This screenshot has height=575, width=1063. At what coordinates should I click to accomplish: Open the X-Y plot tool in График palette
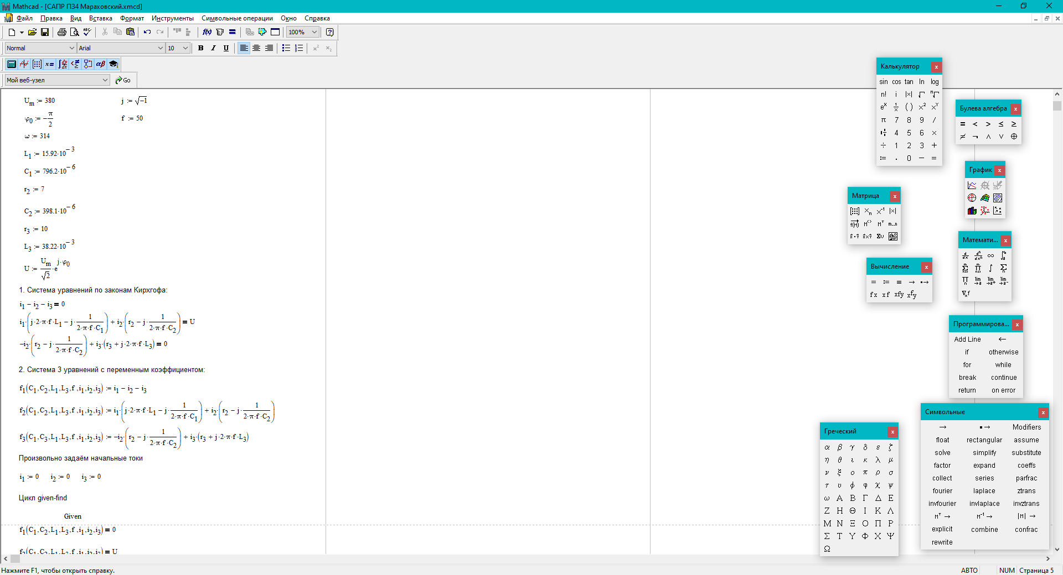pos(972,185)
